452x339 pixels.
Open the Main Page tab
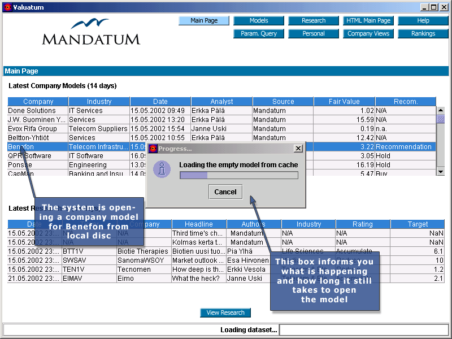[204, 20]
